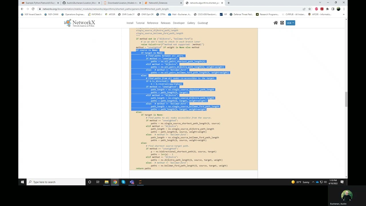
Task: Click the share page icon in the address bar
Action: point(304,9)
